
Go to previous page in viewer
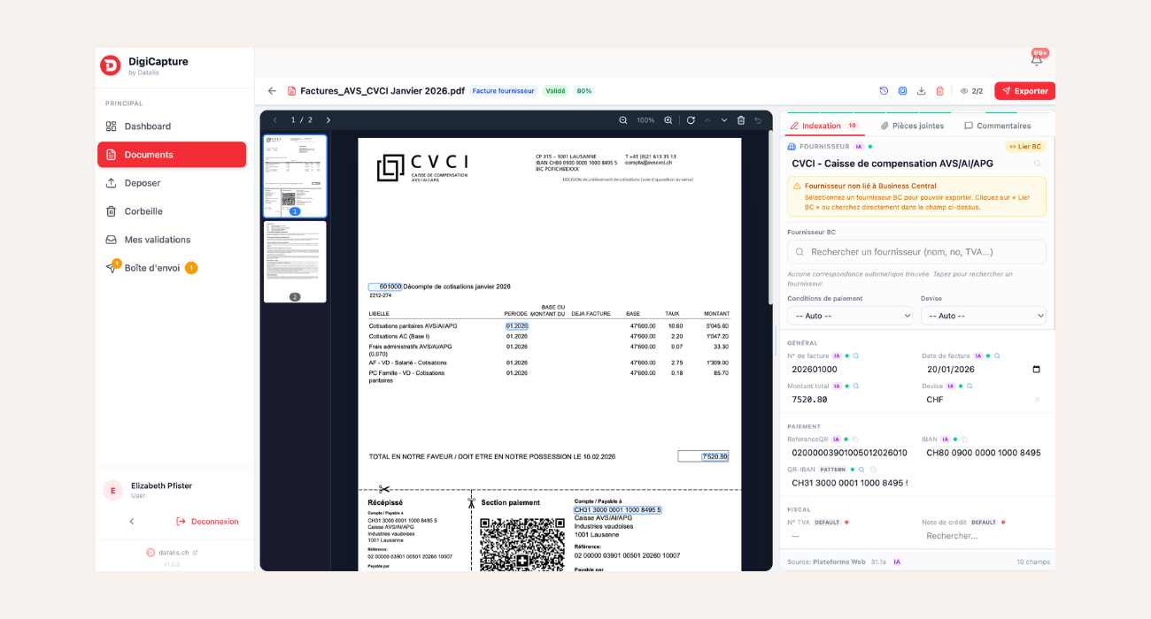tap(274, 120)
